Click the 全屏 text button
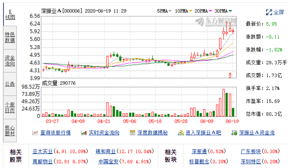The width and height of the screenshot is (288, 168). tap(279, 12)
